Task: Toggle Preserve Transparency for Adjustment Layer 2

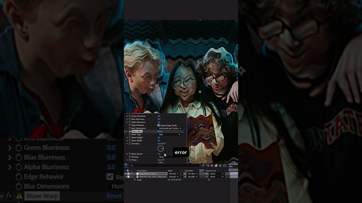Action: click(182, 174)
